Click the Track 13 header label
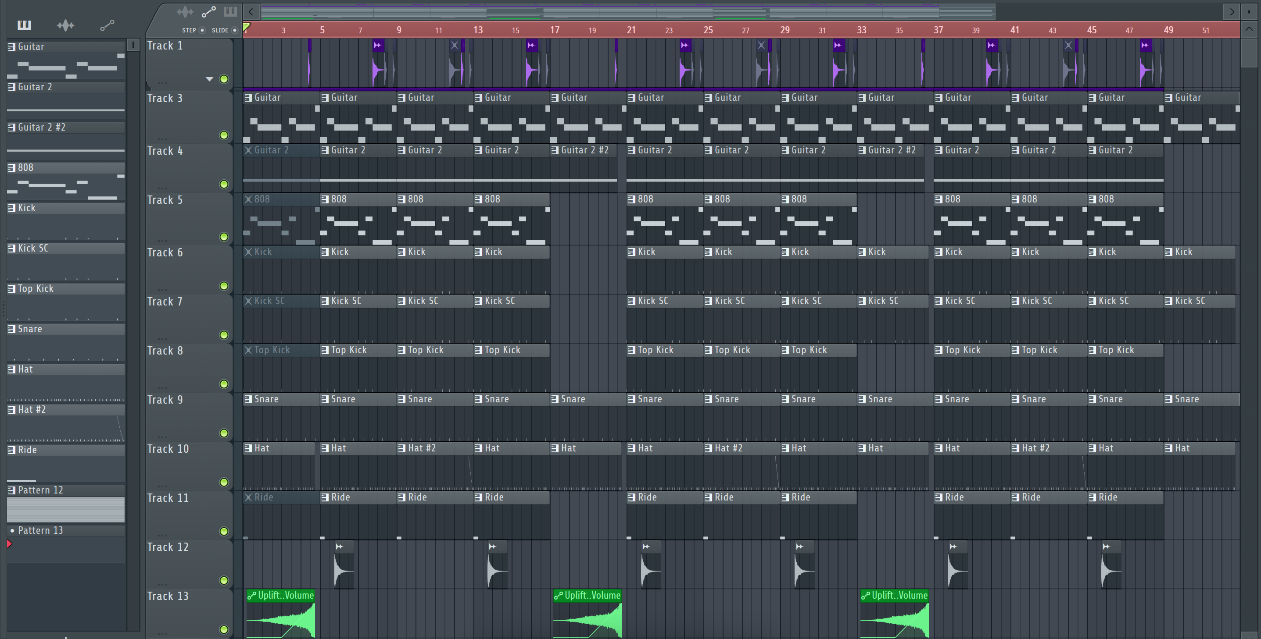The width and height of the screenshot is (1261, 639). pos(168,596)
